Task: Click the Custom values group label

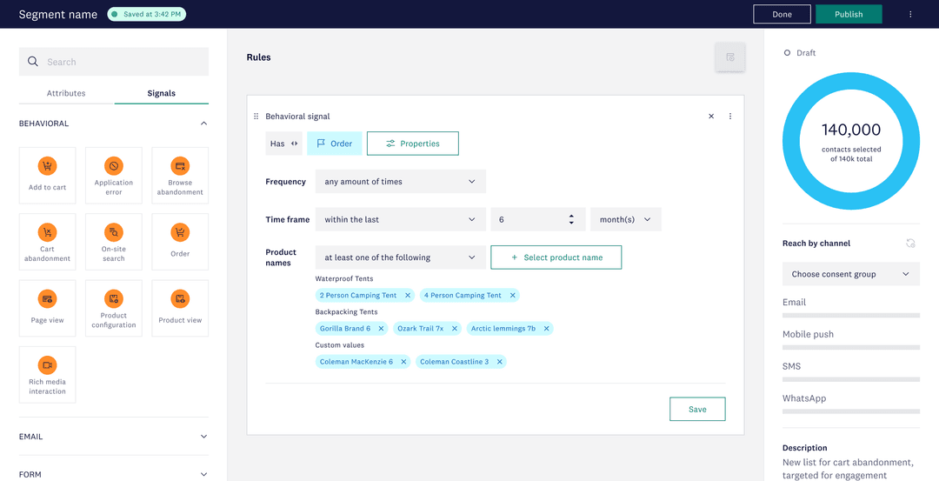Action: coord(340,345)
